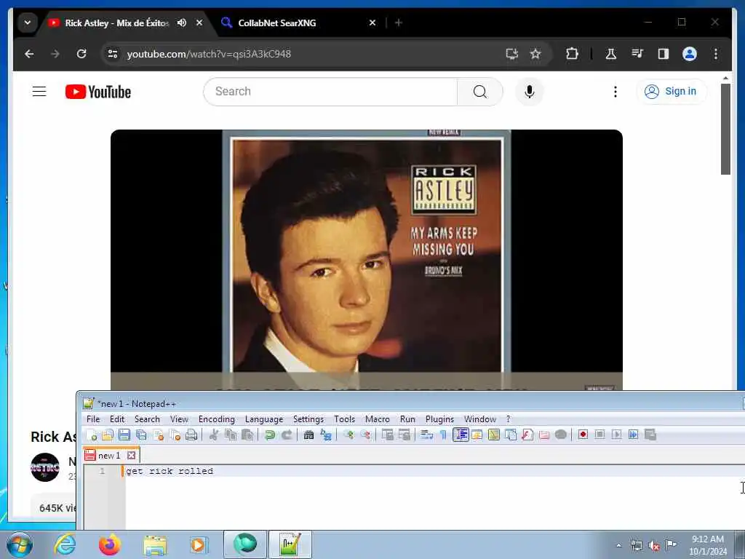This screenshot has width=745, height=559.
Task: Expand the Chrome tab search dropdown
Action: [x=28, y=23]
